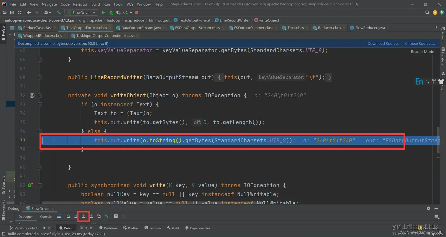Run FlowDriver with green play icon
Image resolution: width=446 pixels, height=237 pixels.
[x=103, y=13]
